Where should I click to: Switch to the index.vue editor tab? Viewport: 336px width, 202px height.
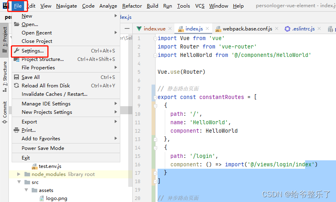154,29
